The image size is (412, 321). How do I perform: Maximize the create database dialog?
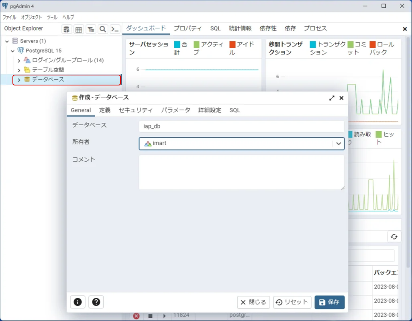(332, 98)
